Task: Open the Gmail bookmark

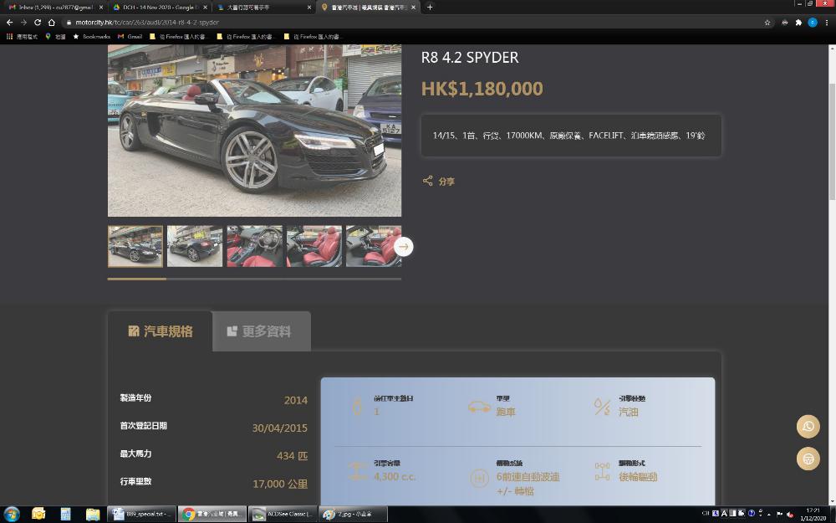Action: pos(130,36)
